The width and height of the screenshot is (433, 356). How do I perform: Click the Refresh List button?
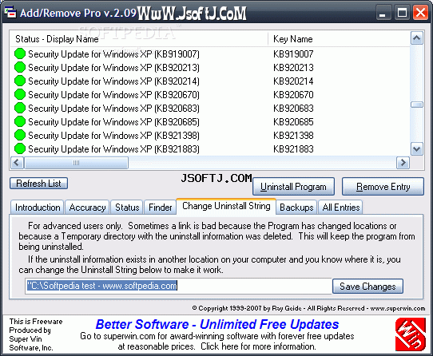38,184
